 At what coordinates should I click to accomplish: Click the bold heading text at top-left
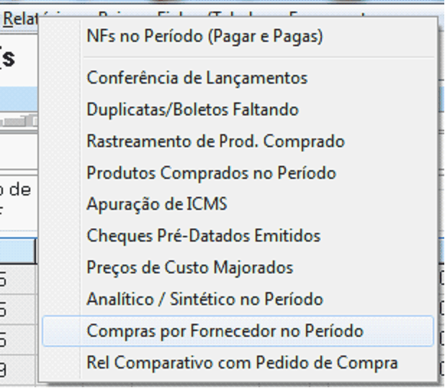pyautogui.click(x=9, y=58)
